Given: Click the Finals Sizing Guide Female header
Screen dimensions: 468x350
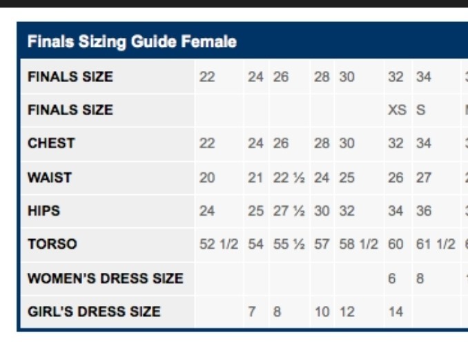Looking at the screenshot, I should (x=132, y=42).
